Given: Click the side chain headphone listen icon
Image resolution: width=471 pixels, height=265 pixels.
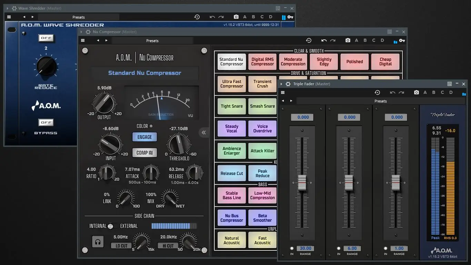Looking at the screenshot, I should point(98,242).
